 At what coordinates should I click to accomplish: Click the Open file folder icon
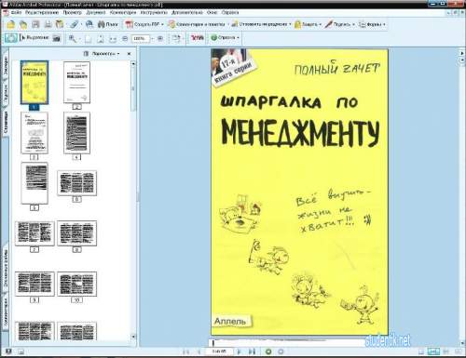(x=11, y=24)
